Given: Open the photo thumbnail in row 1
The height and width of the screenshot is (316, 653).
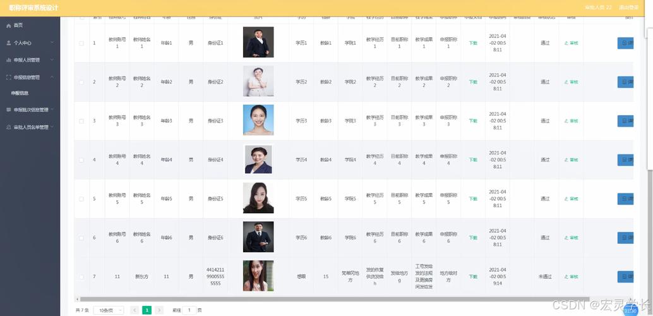Looking at the screenshot, I should [x=258, y=42].
